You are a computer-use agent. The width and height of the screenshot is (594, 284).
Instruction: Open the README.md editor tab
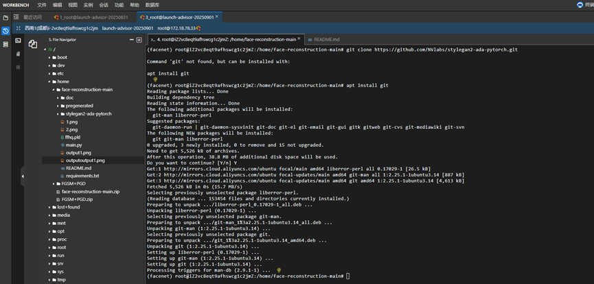tap(323, 39)
